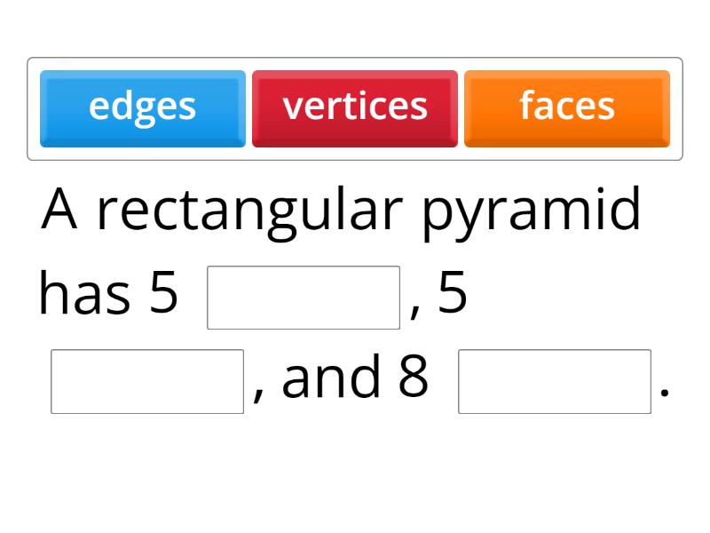Click the 5 at the end of the second line
Image resolution: width=710 pixels, height=533 pixels.
coord(453,295)
